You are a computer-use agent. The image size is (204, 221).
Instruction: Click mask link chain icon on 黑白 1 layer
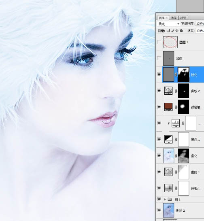click(x=176, y=139)
